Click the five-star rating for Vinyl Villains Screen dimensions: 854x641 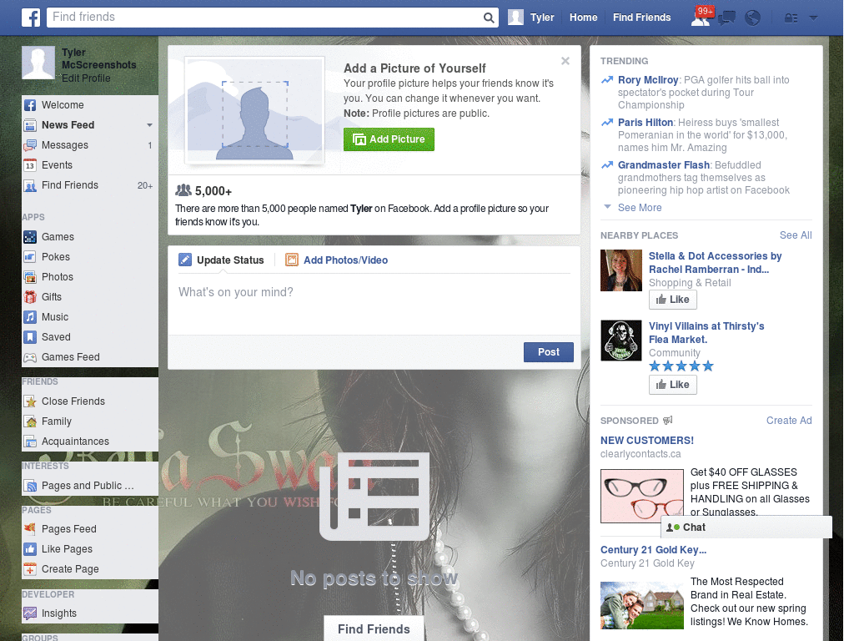[x=681, y=366]
